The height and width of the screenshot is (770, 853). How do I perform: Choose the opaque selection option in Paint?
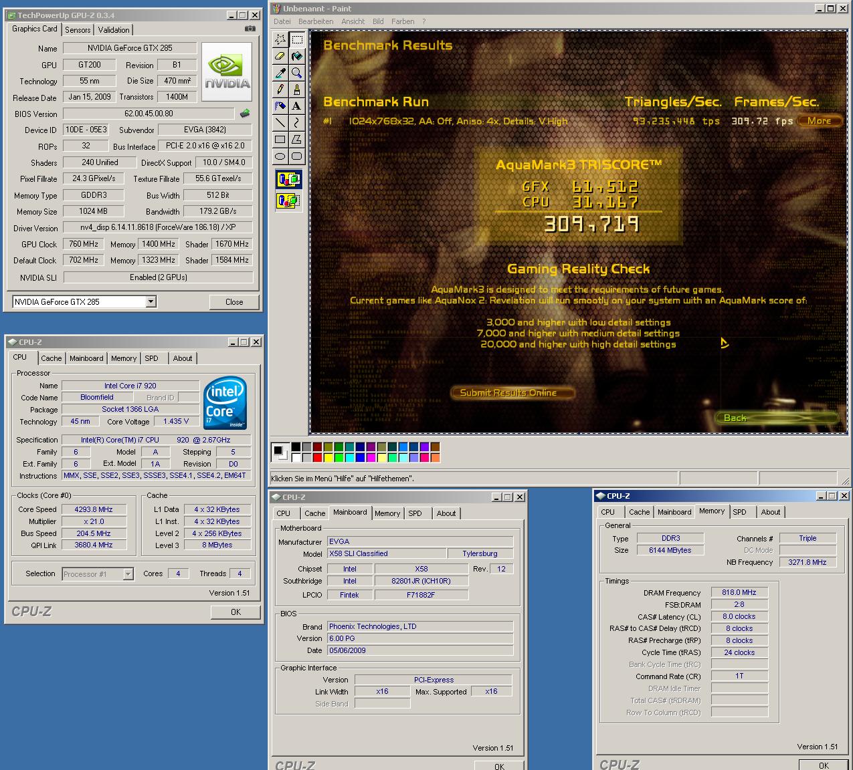[x=288, y=179]
